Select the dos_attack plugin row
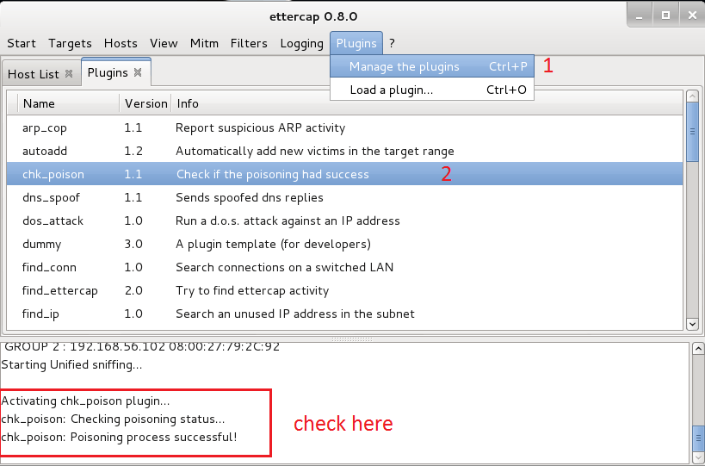 click(x=344, y=221)
